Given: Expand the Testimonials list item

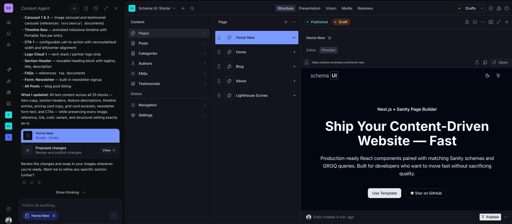Looking at the screenshot, I should coord(169,84).
